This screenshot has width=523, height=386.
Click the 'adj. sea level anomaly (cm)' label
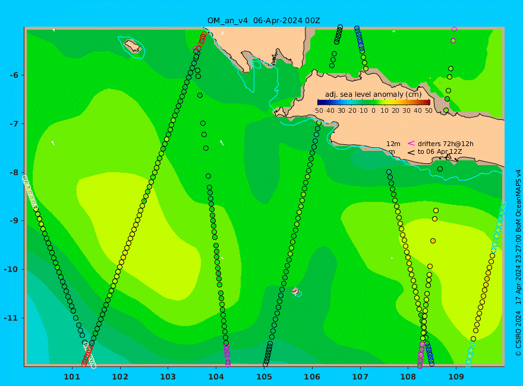pyautogui.click(x=373, y=94)
